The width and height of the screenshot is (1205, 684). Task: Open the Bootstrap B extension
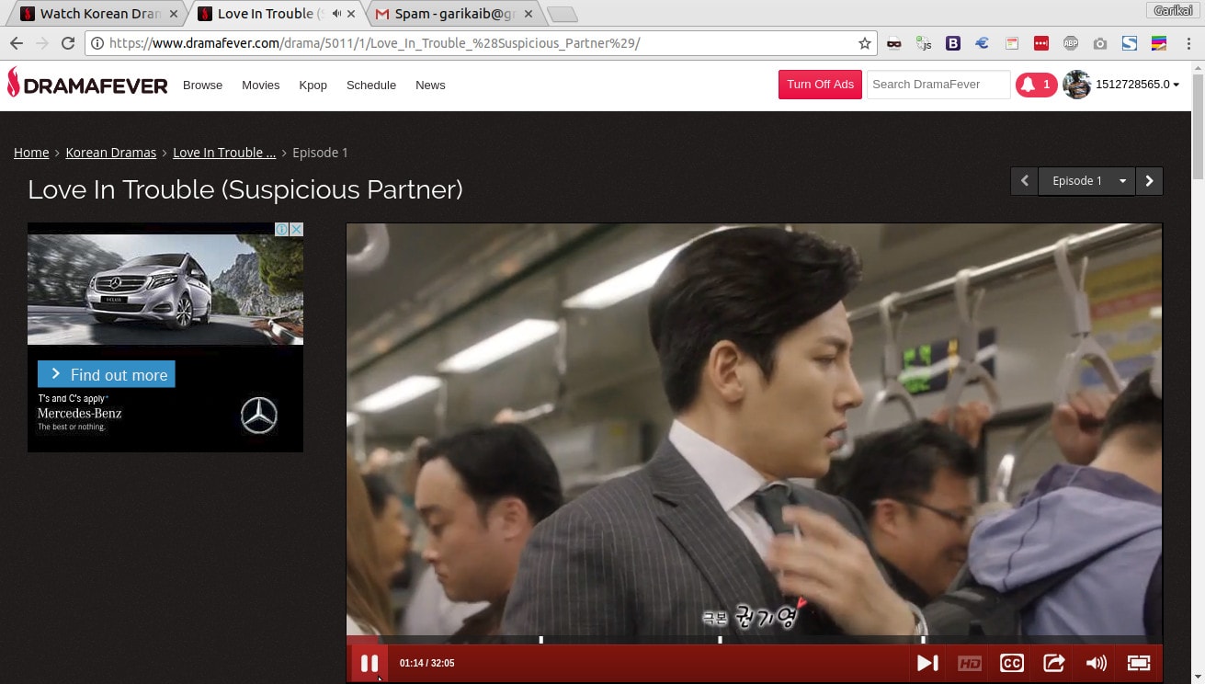pyautogui.click(x=953, y=43)
